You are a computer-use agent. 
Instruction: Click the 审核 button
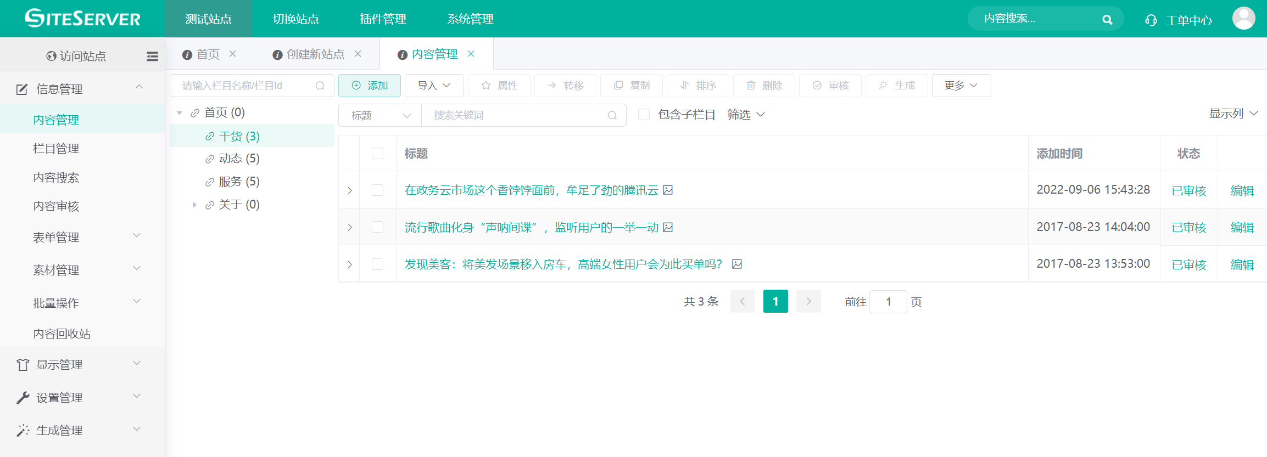830,86
